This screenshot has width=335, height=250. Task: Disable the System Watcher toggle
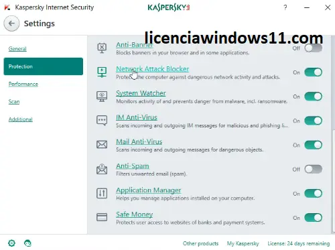(314, 97)
